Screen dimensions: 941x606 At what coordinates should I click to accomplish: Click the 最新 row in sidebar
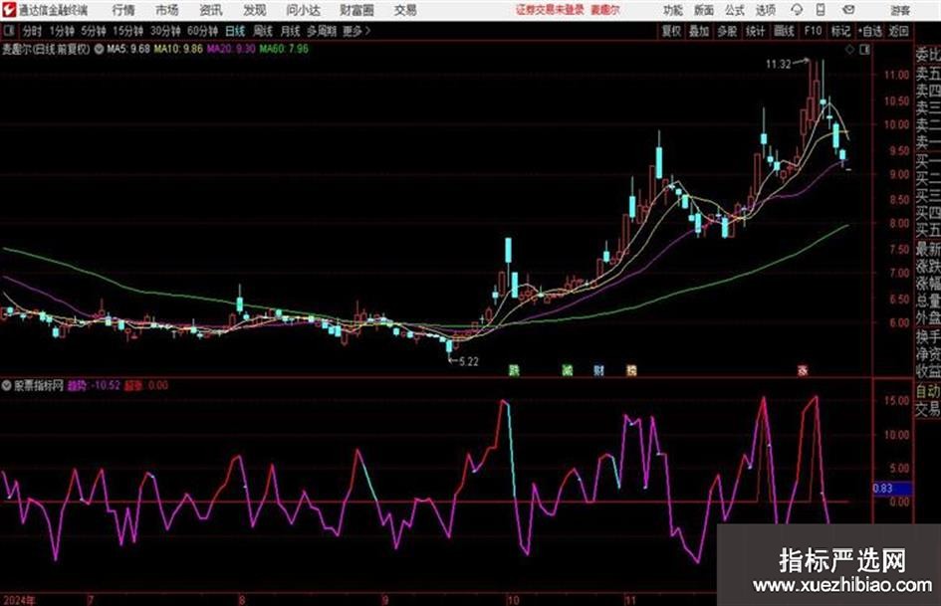tap(928, 249)
